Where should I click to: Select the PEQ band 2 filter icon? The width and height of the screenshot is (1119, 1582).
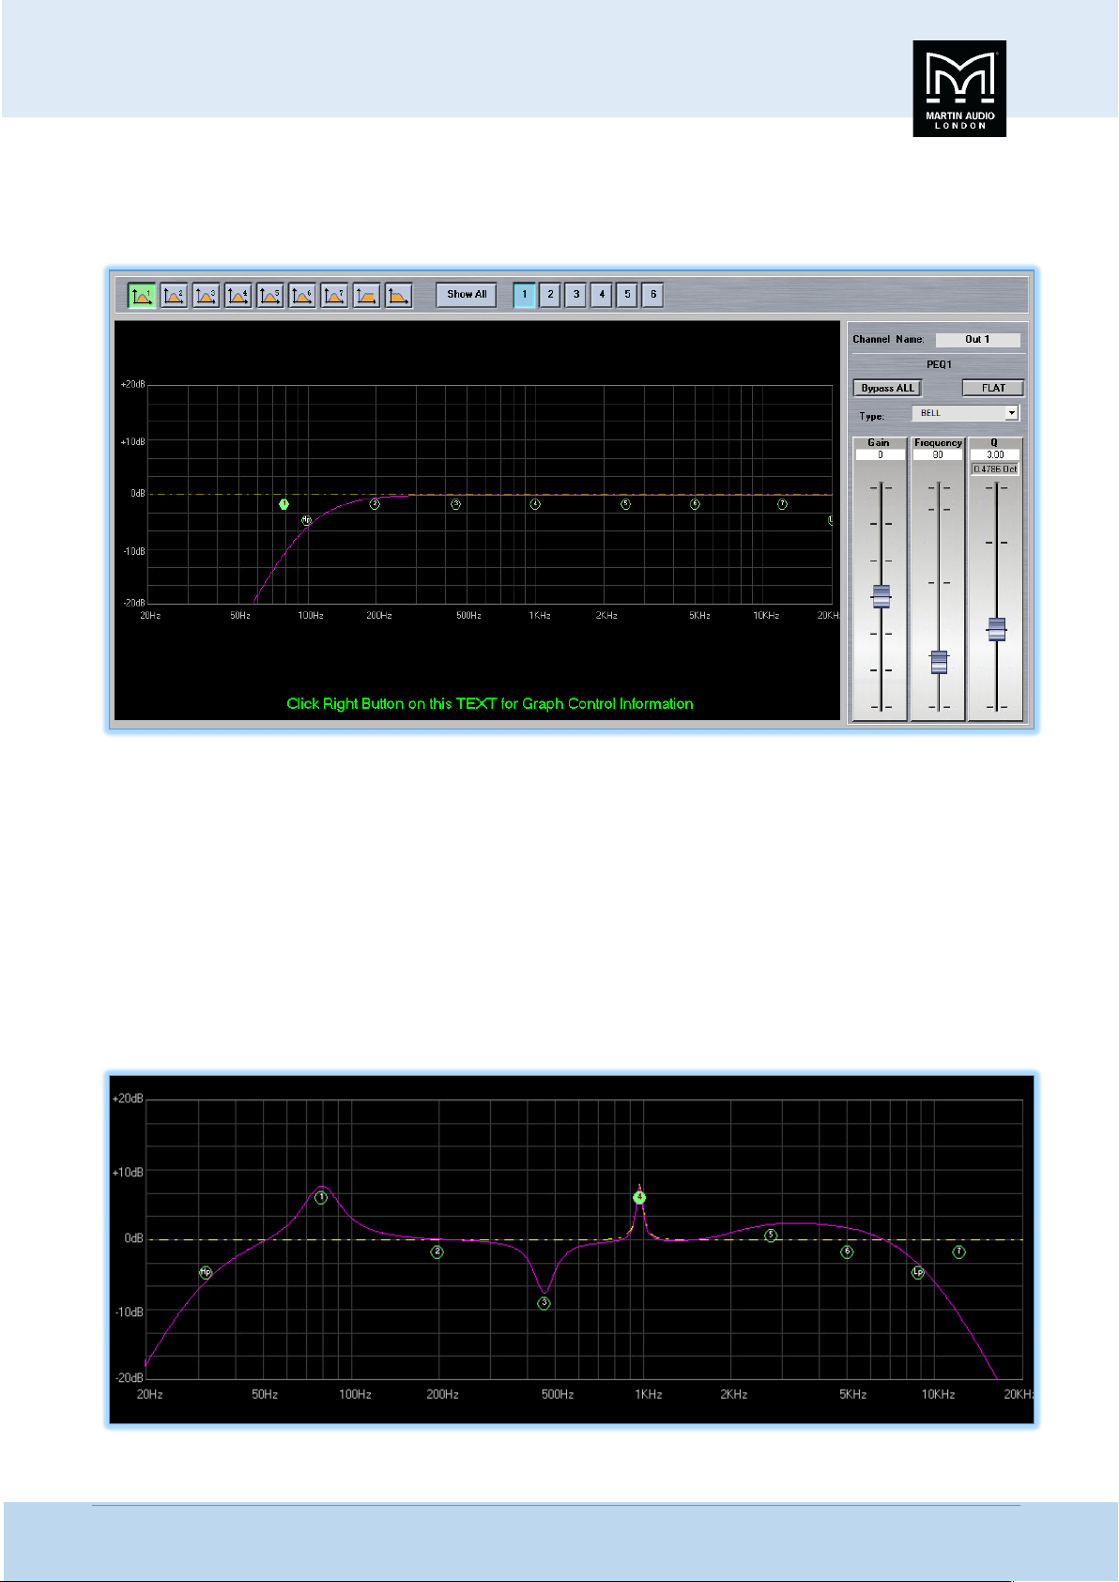tap(174, 295)
